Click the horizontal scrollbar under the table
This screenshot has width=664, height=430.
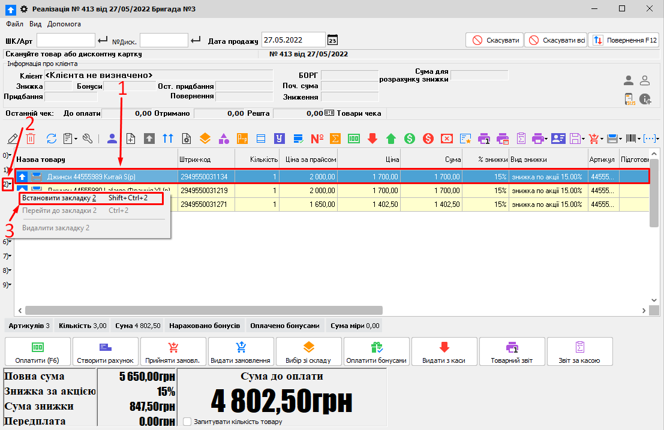click(204, 311)
